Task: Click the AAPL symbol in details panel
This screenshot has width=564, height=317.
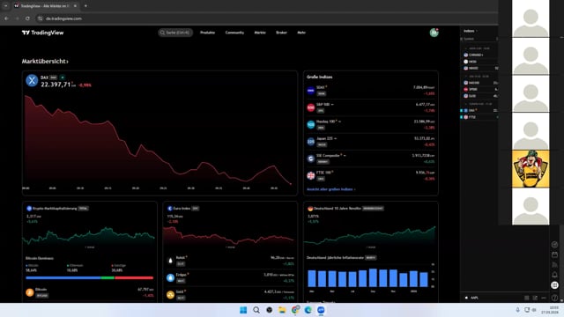Action: (474, 298)
